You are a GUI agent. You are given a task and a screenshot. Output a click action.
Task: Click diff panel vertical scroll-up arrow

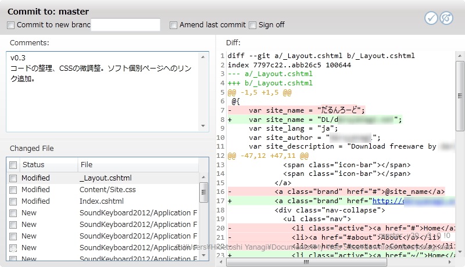point(460,56)
